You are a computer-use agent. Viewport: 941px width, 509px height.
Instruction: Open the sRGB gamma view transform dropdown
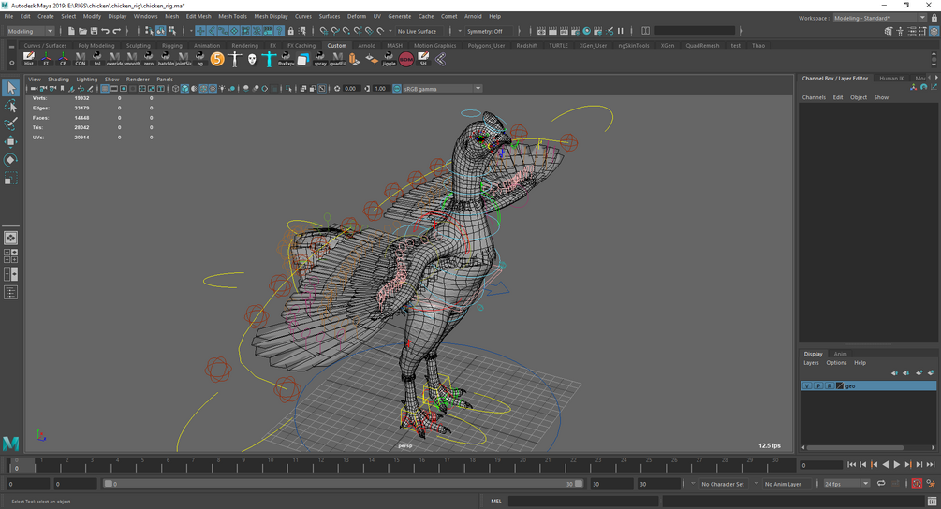pos(442,89)
